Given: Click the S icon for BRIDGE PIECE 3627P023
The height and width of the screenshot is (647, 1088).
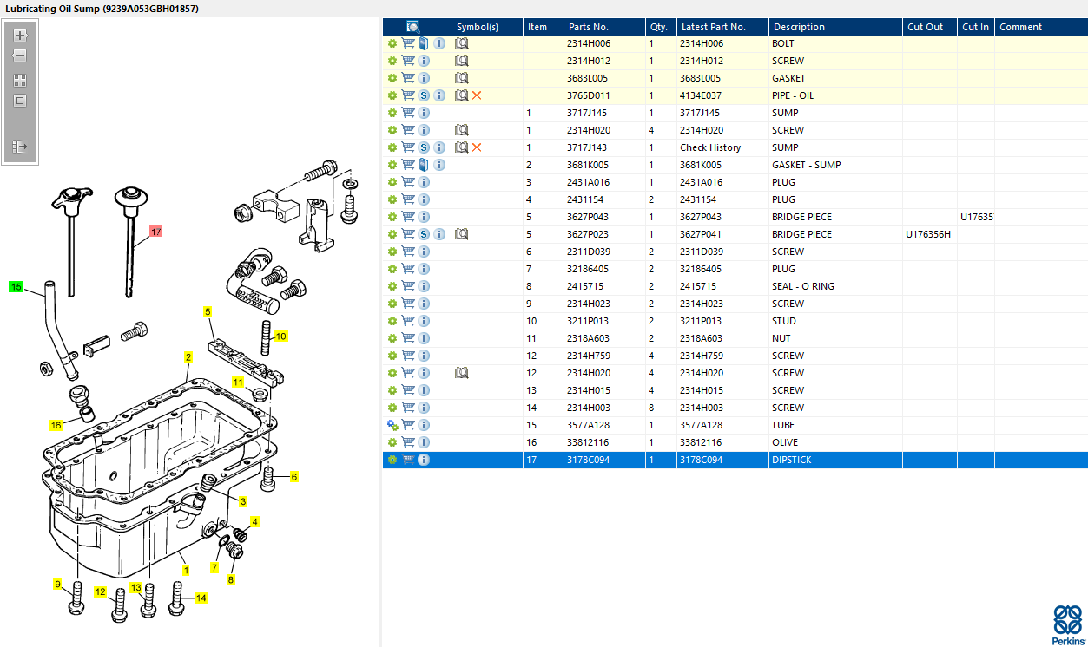Looking at the screenshot, I should point(424,234).
